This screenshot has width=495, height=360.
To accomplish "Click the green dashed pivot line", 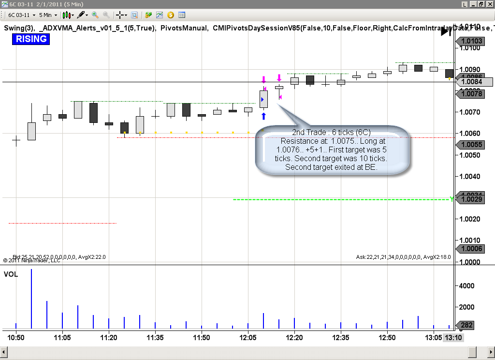I will pyautogui.click(x=342, y=199).
